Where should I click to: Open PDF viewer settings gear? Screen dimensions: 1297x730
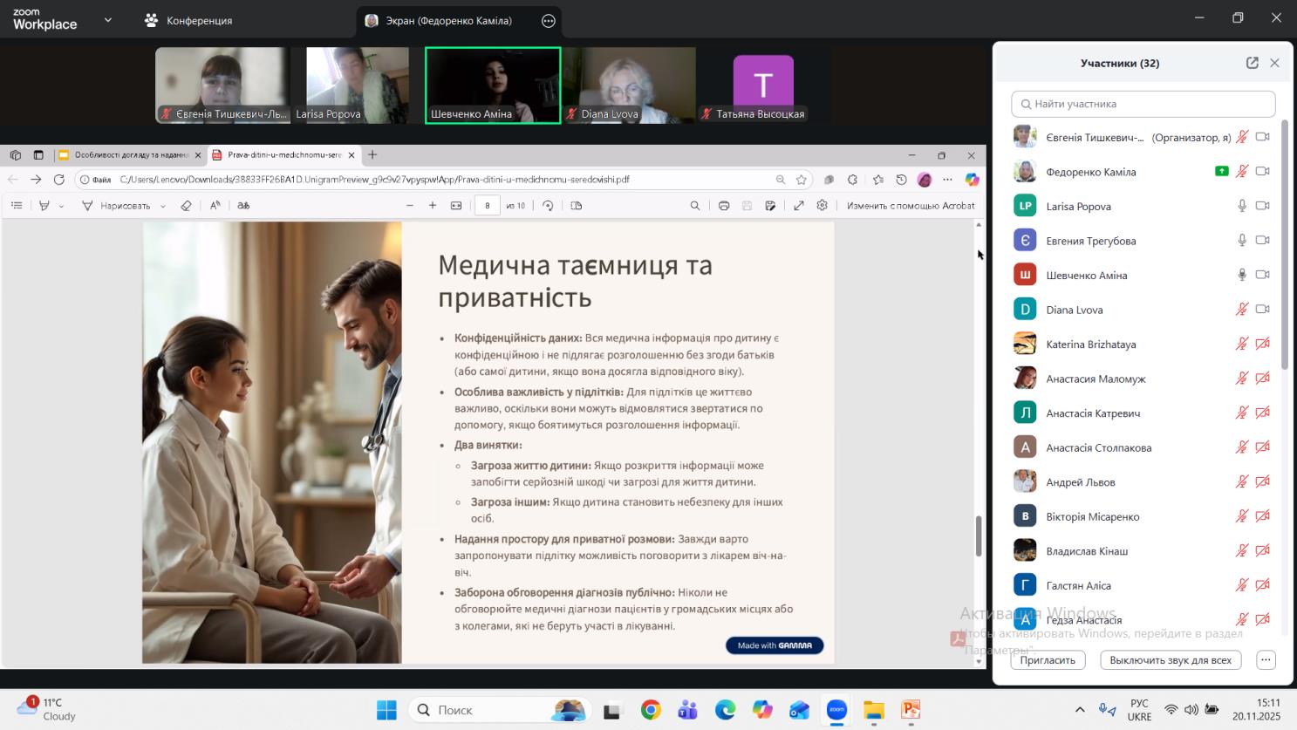click(822, 206)
